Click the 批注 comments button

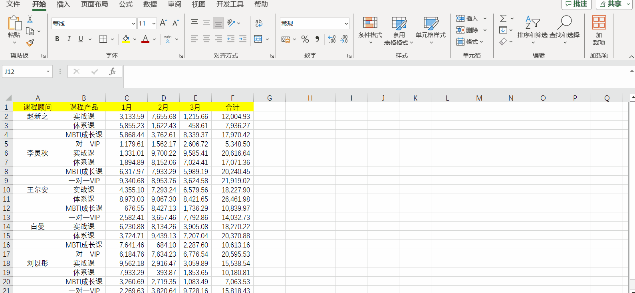click(x=576, y=4)
